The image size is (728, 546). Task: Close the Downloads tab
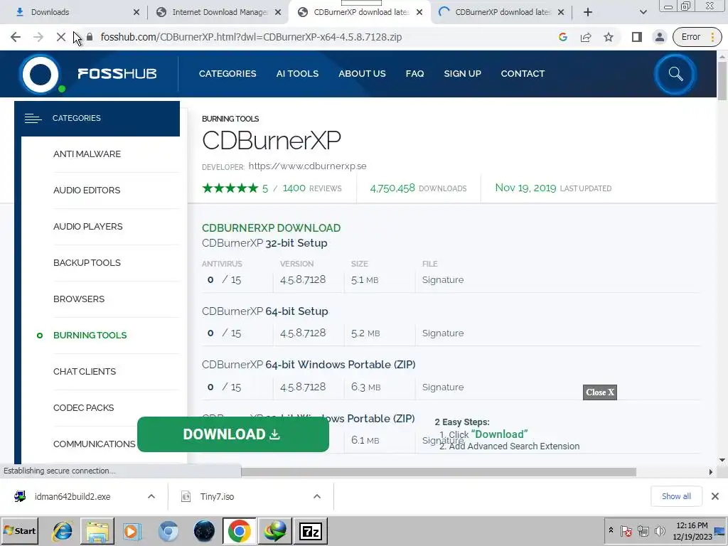click(136, 12)
